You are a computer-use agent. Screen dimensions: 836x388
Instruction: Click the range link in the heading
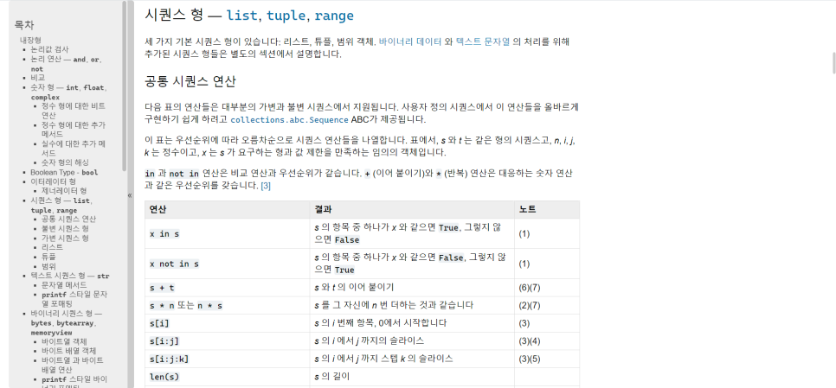click(x=334, y=16)
